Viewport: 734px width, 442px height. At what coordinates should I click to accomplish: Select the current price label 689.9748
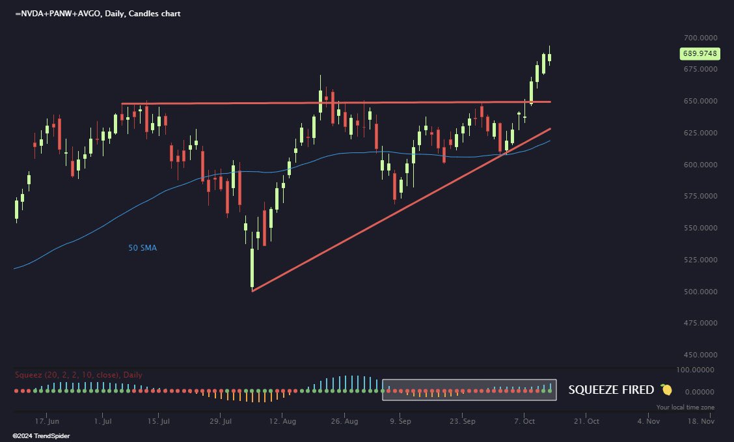[x=700, y=53]
